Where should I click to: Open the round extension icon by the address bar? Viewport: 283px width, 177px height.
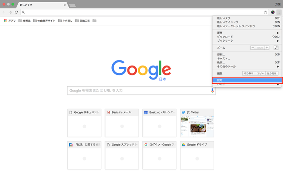click(x=273, y=12)
